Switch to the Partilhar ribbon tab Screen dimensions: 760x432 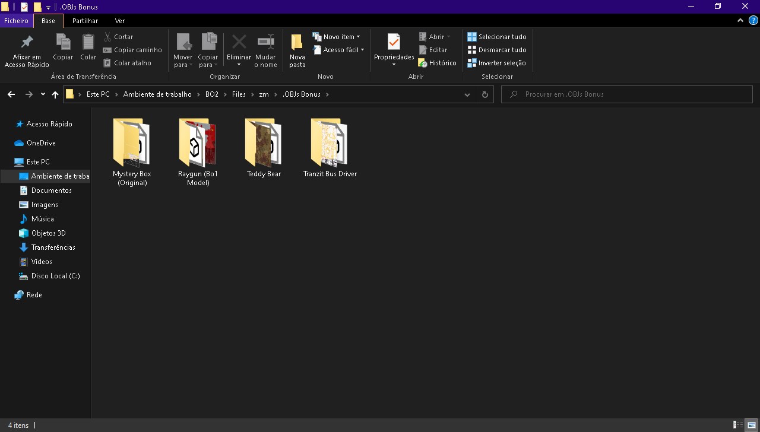85,21
